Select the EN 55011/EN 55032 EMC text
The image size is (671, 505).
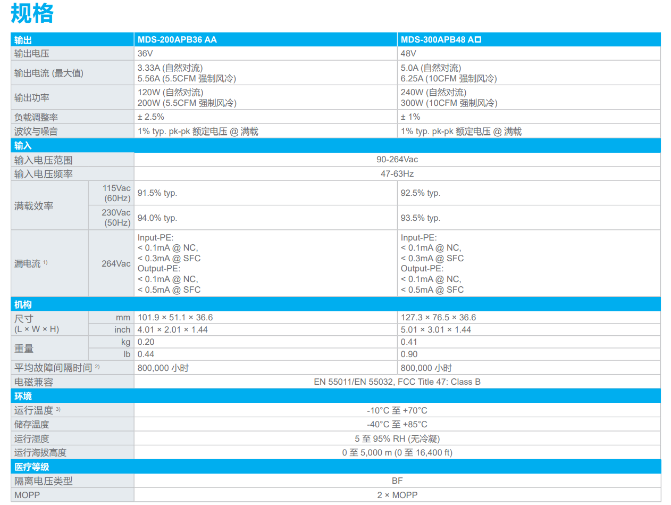point(397,382)
